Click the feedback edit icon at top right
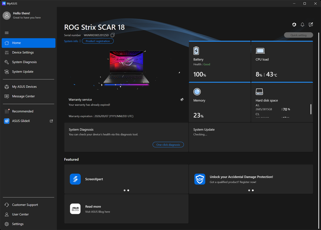This screenshot has height=230, width=321. coord(311,25)
